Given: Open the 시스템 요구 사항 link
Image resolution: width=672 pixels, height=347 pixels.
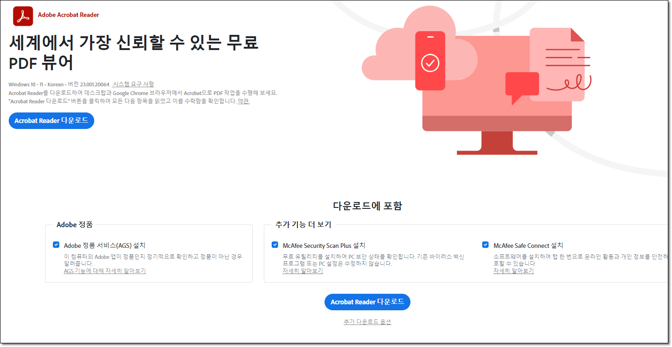Looking at the screenshot, I should (133, 84).
